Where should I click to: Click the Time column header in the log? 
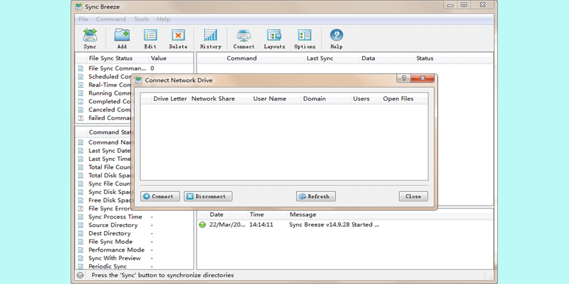click(x=267, y=214)
